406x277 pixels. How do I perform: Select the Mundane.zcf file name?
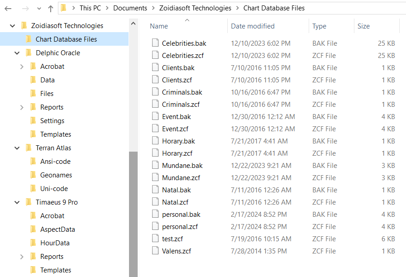181,177
